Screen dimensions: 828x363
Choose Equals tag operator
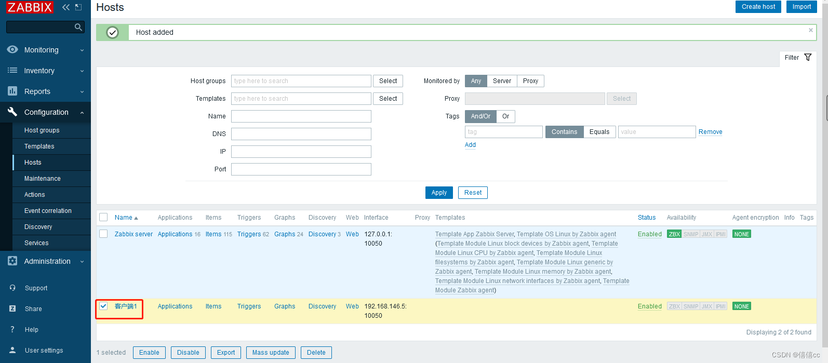click(599, 132)
